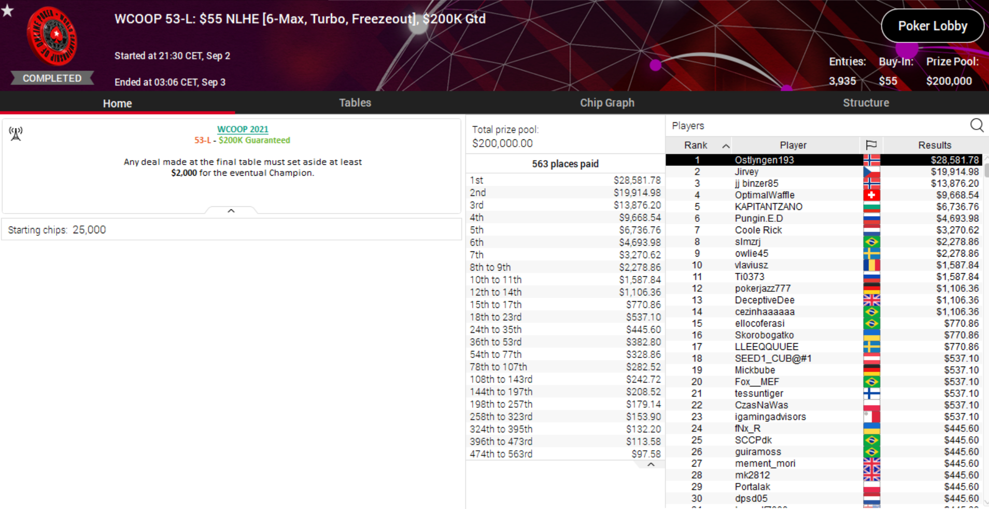Click the PokerStars WCOOP chip logo
Viewport: 989px width, 509px height.
coord(51,37)
